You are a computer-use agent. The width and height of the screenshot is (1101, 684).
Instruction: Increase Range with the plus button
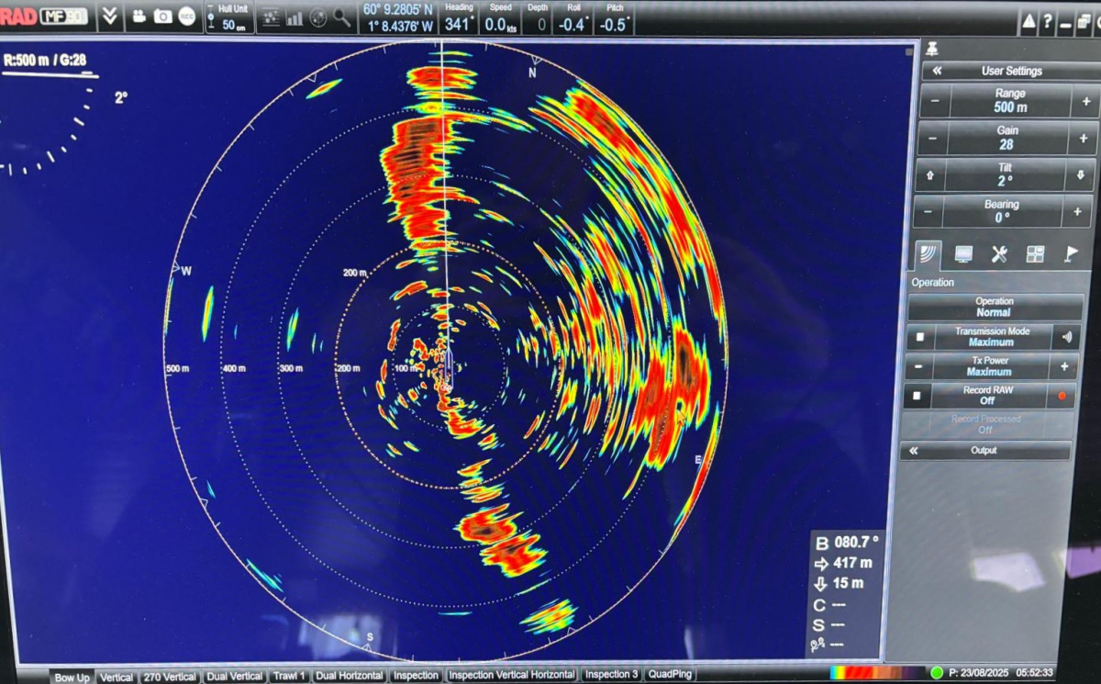[1086, 101]
